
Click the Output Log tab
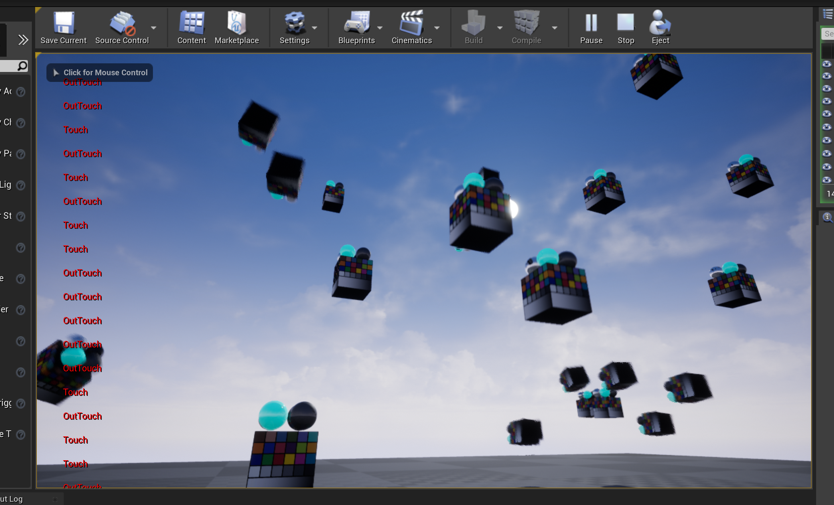(x=12, y=499)
